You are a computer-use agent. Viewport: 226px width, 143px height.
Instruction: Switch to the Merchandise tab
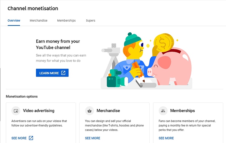coord(38,21)
